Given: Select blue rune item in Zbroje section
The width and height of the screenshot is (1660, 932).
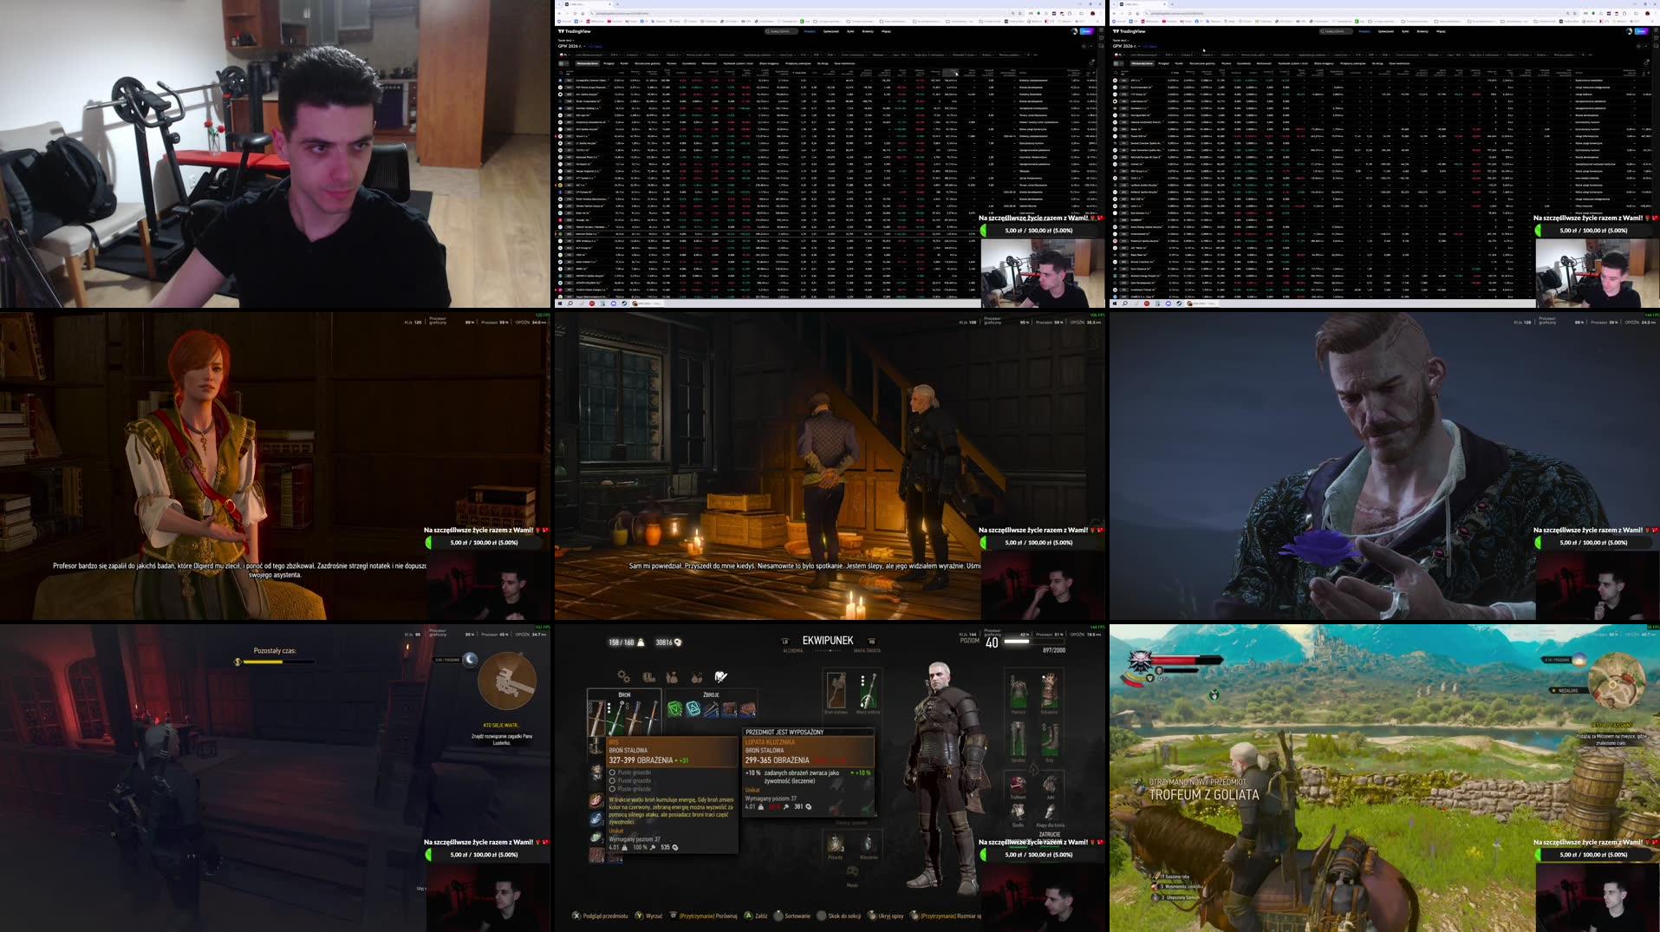Looking at the screenshot, I should click(693, 709).
